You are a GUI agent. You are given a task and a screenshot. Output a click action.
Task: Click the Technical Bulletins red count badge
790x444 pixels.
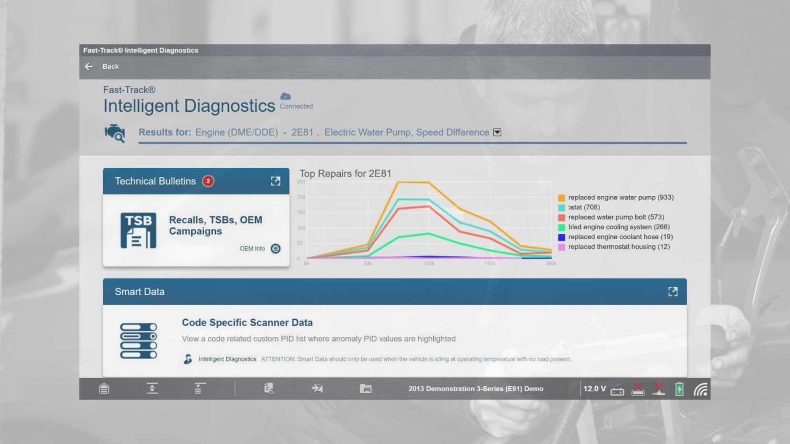(208, 181)
